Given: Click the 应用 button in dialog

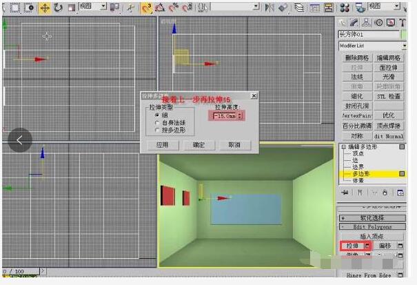Looking at the screenshot, I should pyautogui.click(x=162, y=145).
